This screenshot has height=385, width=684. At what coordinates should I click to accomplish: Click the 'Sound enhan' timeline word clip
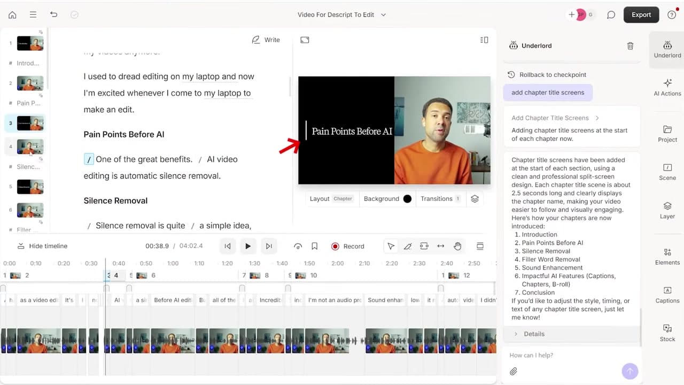click(x=385, y=301)
